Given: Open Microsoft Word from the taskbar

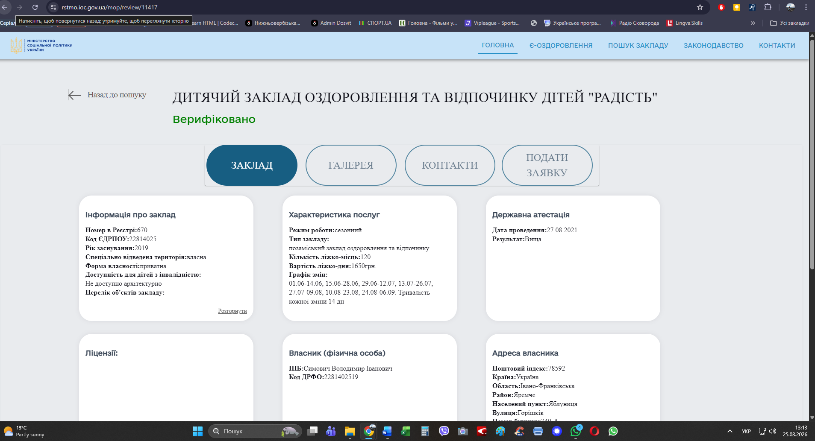Looking at the screenshot, I should [387, 431].
